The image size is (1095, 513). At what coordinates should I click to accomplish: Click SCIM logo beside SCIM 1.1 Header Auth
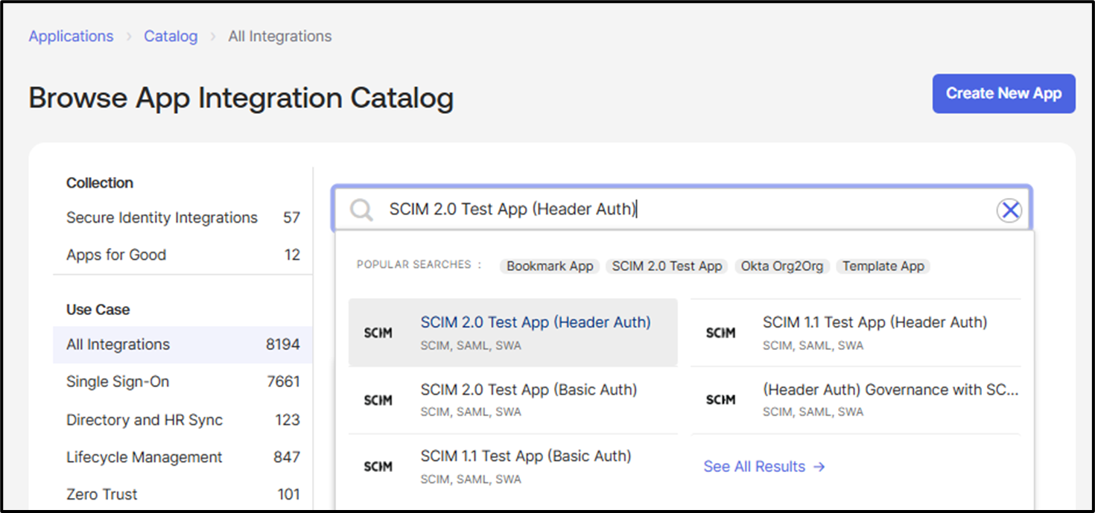pos(720,334)
